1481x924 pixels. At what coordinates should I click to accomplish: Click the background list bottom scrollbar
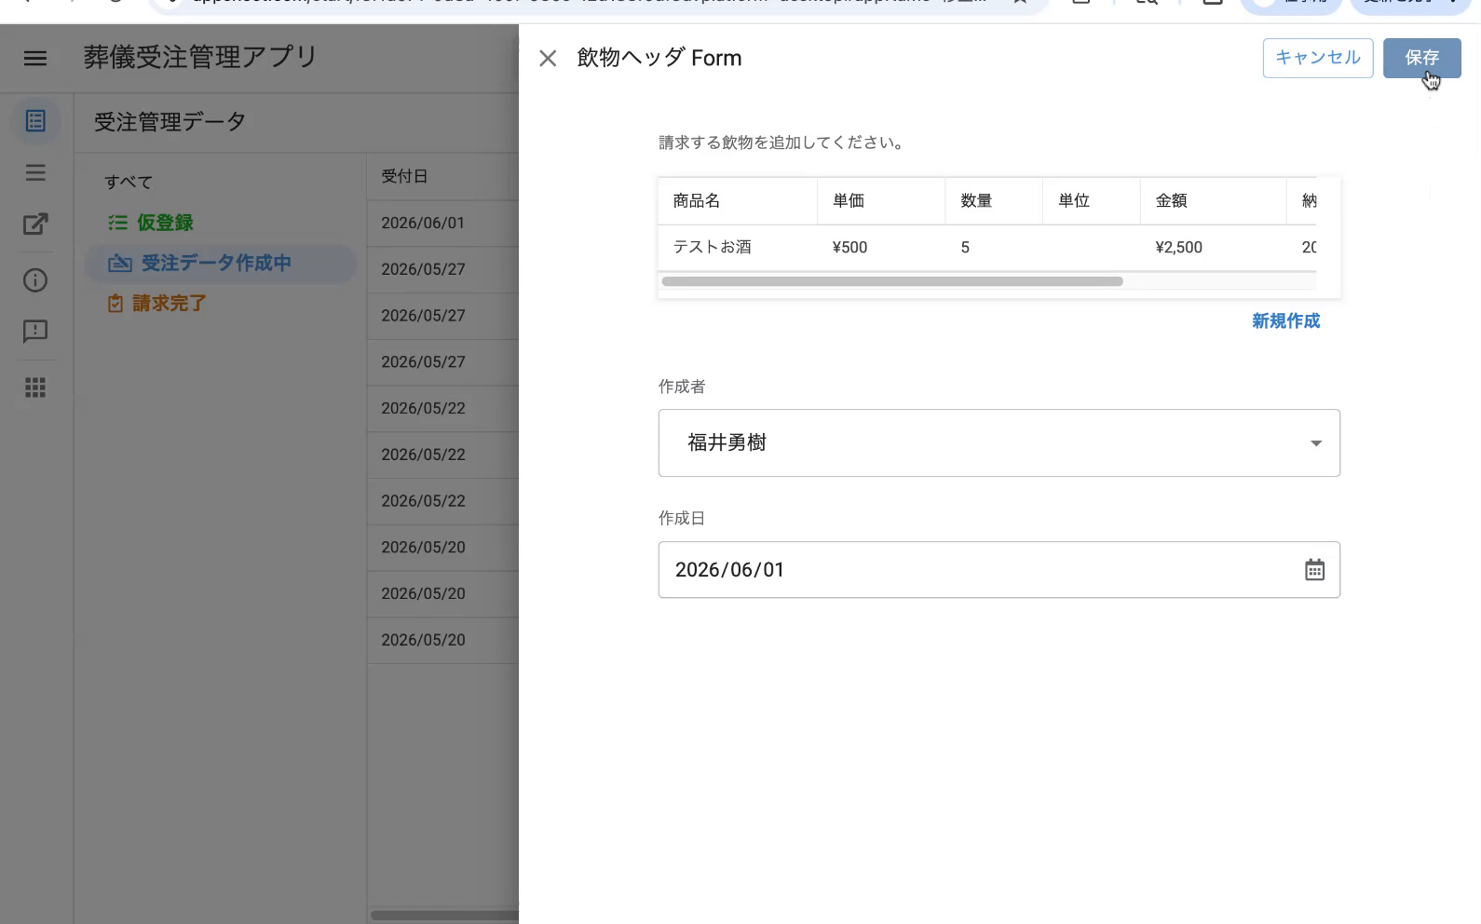[x=444, y=915]
